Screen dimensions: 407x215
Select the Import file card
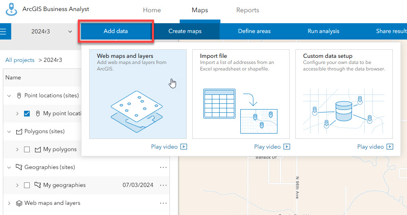[x=241, y=94]
